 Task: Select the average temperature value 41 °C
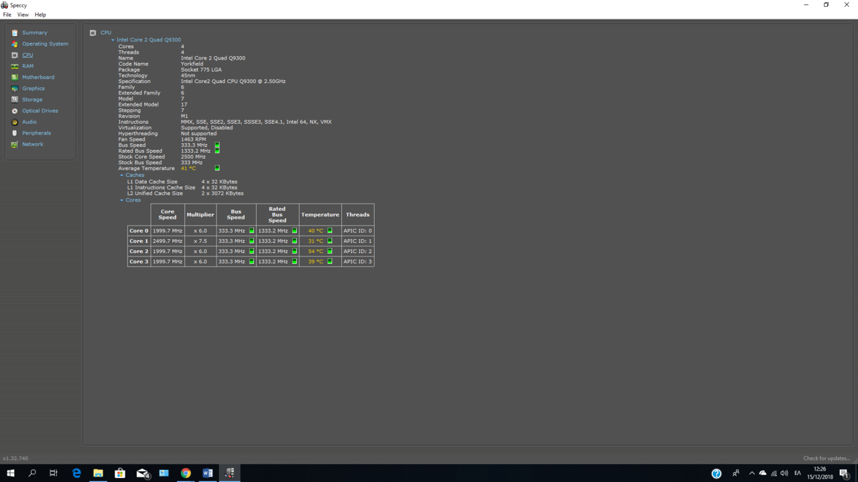188,168
